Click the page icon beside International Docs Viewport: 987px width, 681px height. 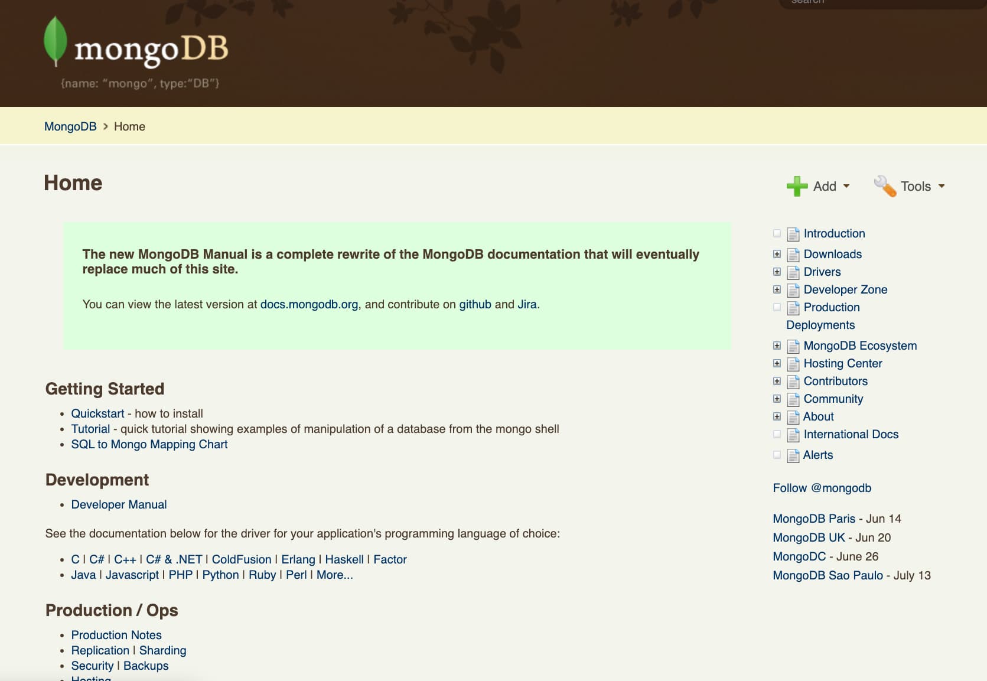pos(792,434)
